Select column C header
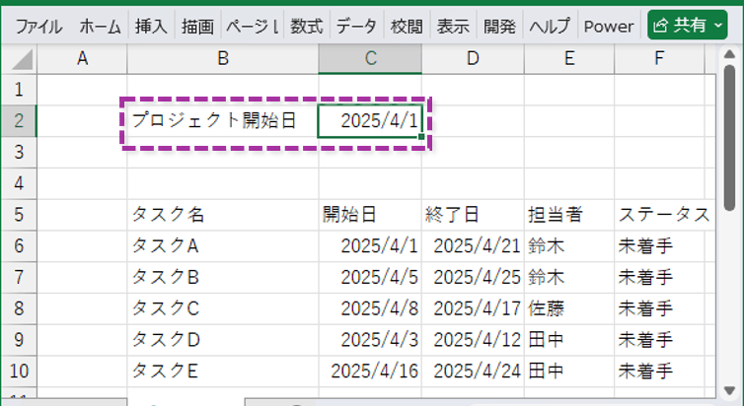The width and height of the screenshot is (744, 406). [370, 59]
